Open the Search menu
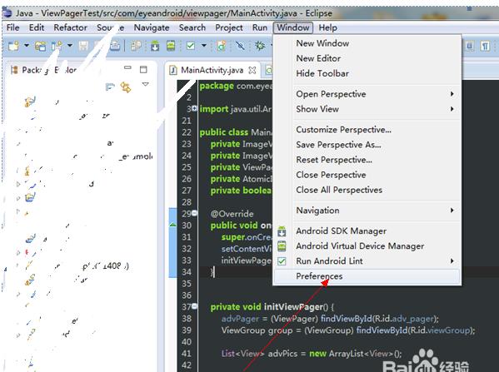499x372 pixels. pos(192,27)
